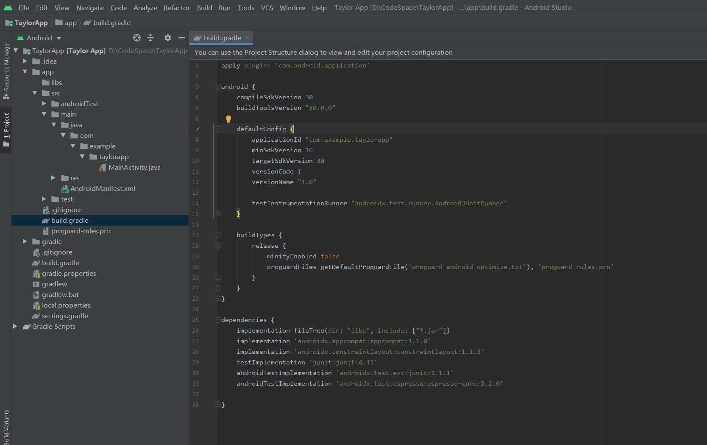Open the Build menu
This screenshot has height=445, width=707.
pos(204,8)
